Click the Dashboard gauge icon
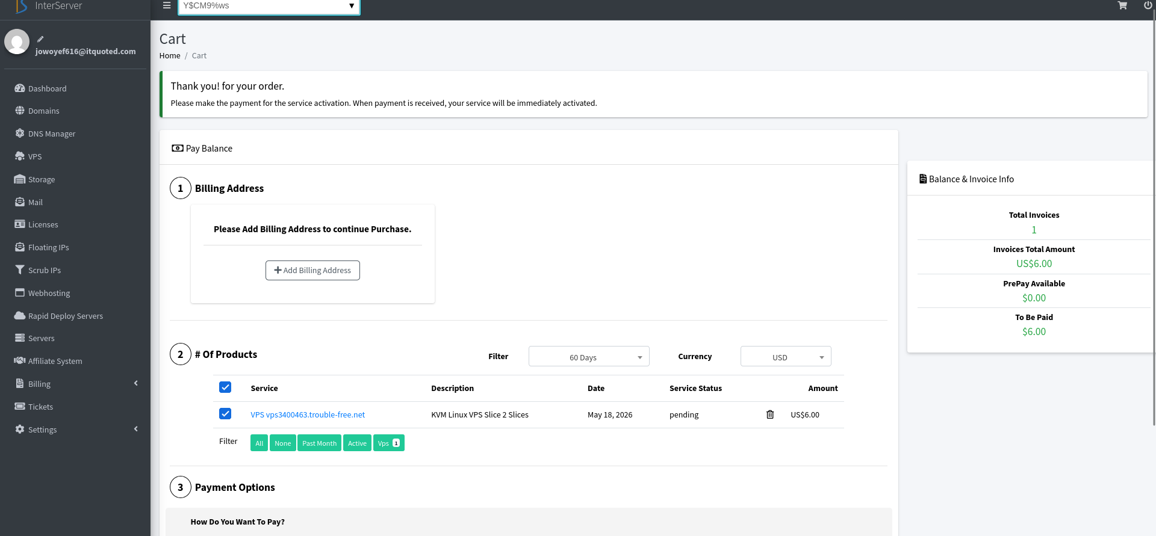The width and height of the screenshot is (1156, 536). pyautogui.click(x=20, y=88)
